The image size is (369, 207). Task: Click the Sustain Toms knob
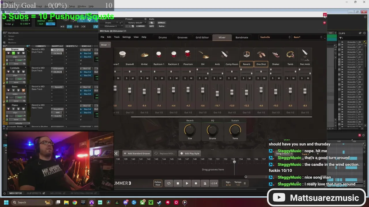pyautogui.click(x=235, y=130)
